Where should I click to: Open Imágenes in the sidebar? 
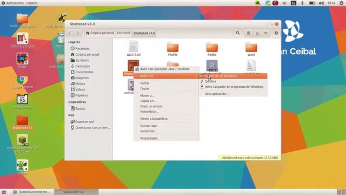[82, 78]
